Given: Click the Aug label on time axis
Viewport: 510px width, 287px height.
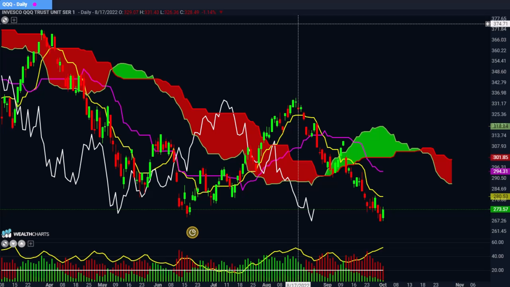Looking at the screenshot, I should (266, 285).
